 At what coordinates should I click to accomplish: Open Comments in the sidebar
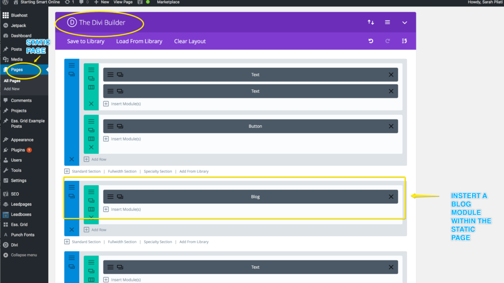pyautogui.click(x=21, y=100)
